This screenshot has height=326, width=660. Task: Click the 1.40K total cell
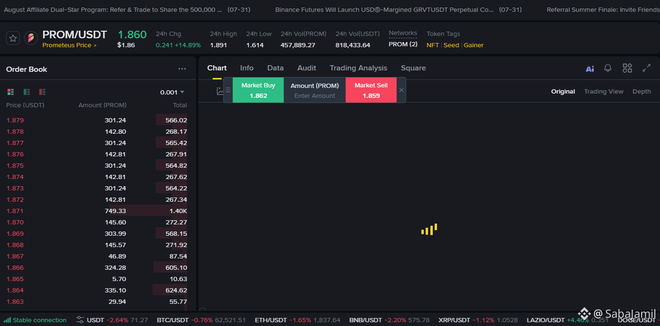178,211
